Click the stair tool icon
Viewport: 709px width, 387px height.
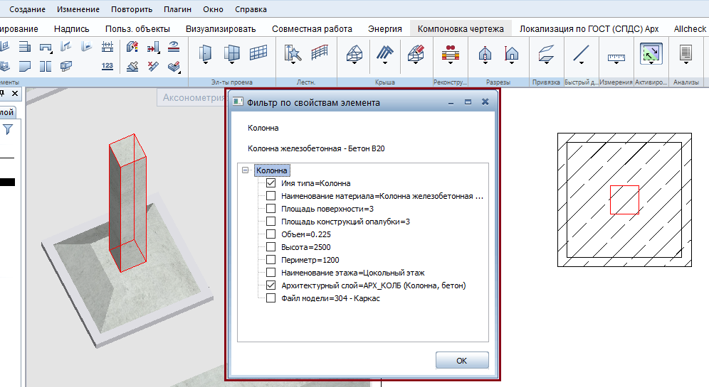click(293, 53)
